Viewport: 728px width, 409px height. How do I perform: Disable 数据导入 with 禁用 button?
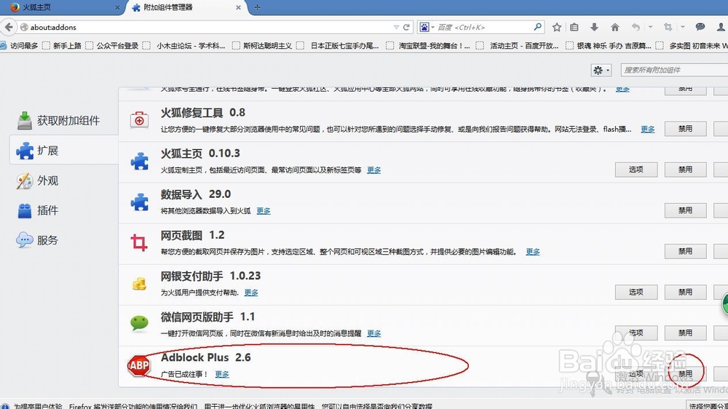pyautogui.click(x=685, y=210)
